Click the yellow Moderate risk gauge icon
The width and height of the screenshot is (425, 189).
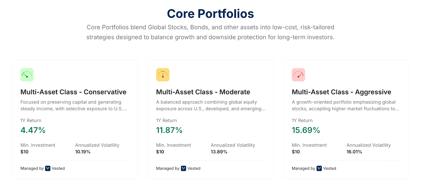163,75
